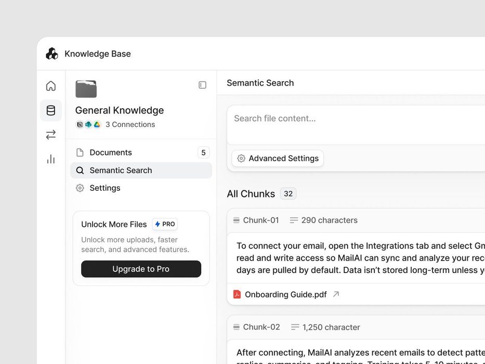The width and height of the screenshot is (485, 364).
Task: Focus the Search file content field
Action: click(353, 119)
